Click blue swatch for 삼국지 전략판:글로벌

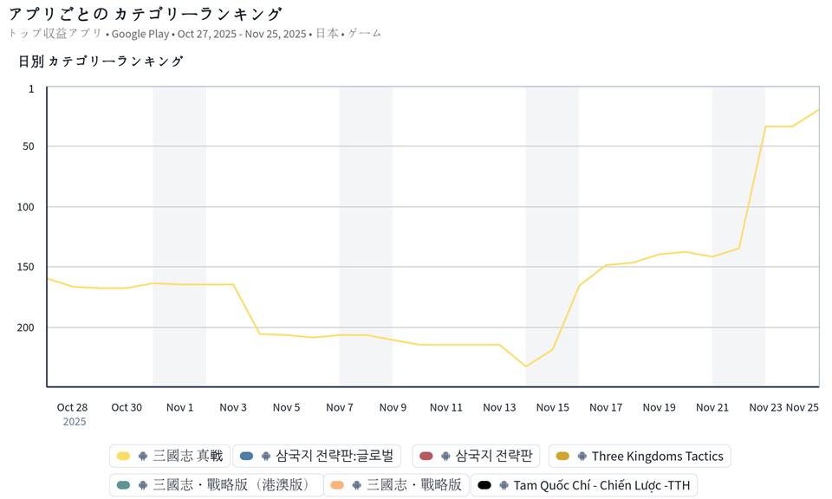pyautogui.click(x=247, y=457)
